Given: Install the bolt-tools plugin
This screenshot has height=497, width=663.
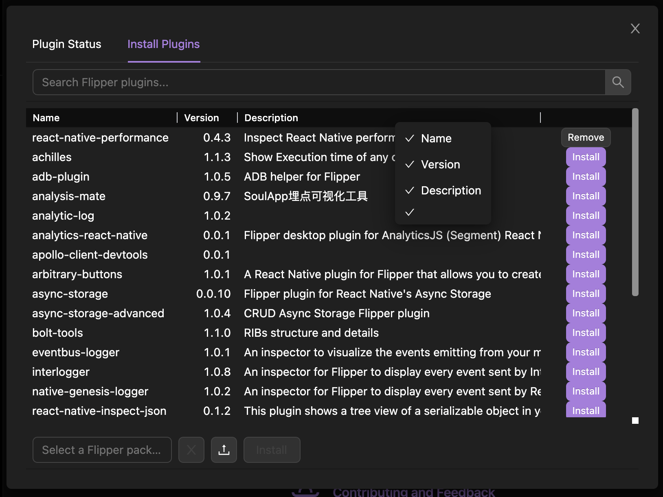Looking at the screenshot, I should coord(586,333).
